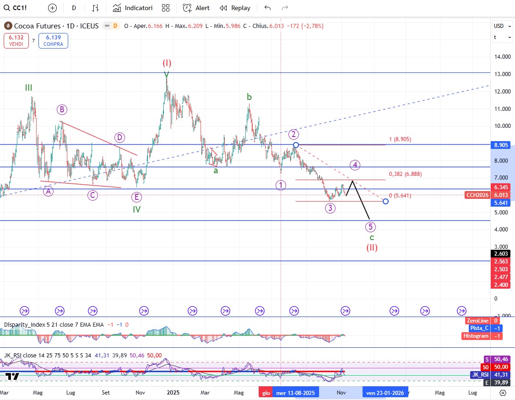This screenshot has height=400, width=515.
Task: Open the bar chart style selector
Action: click(x=95, y=8)
